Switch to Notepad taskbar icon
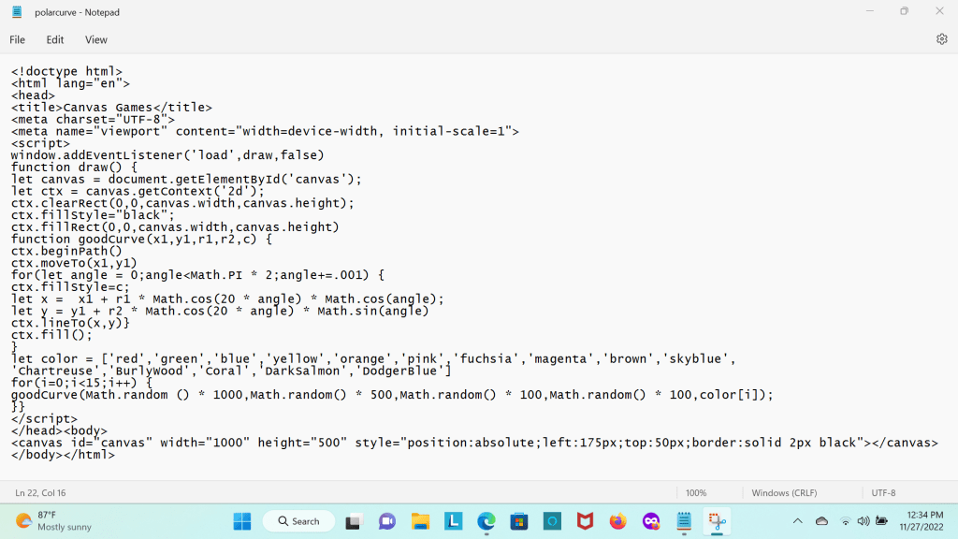Image resolution: width=958 pixels, height=539 pixels. pyautogui.click(x=684, y=521)
